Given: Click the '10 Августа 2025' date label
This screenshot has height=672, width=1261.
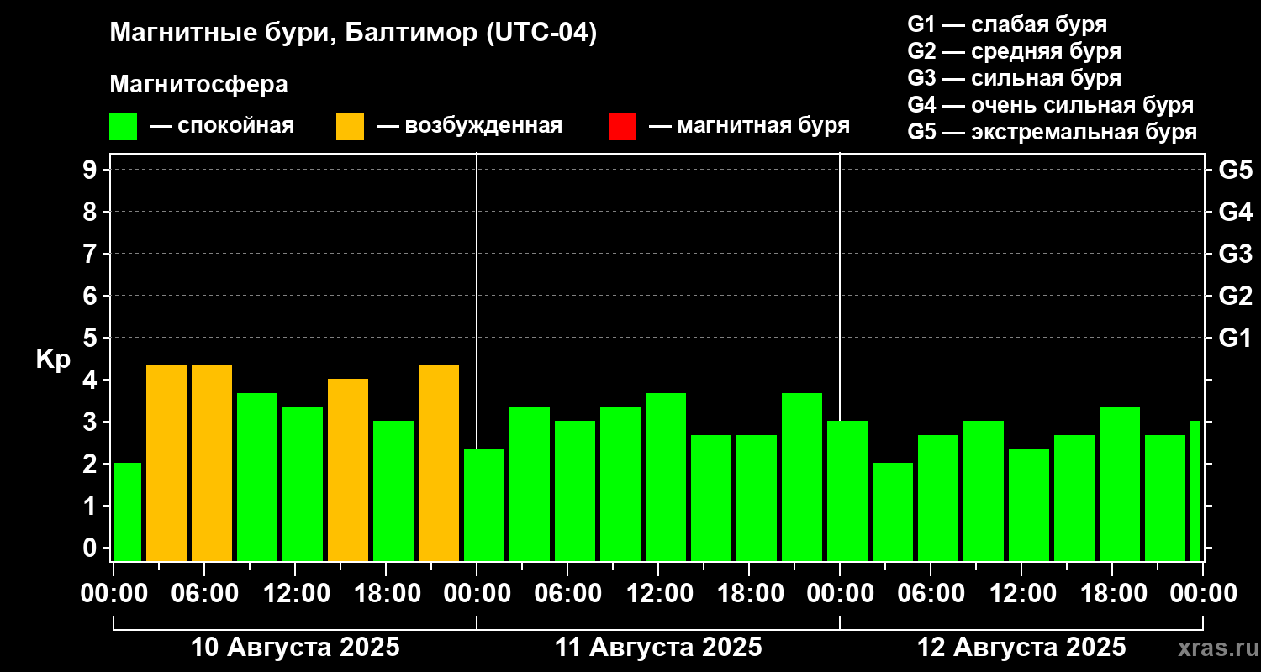Looking at the screenshot, I should pos(295,648).
